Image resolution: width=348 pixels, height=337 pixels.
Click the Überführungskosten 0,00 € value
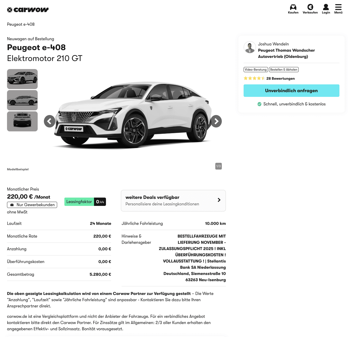(x=105, y=262)
